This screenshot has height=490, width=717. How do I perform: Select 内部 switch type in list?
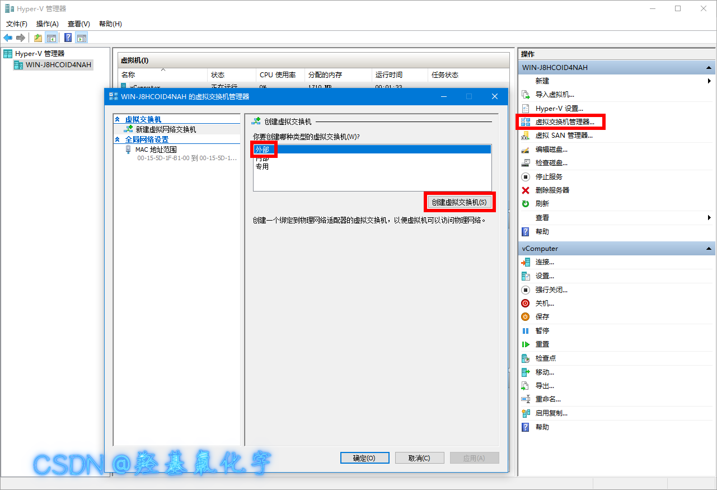tap(372, 158)
